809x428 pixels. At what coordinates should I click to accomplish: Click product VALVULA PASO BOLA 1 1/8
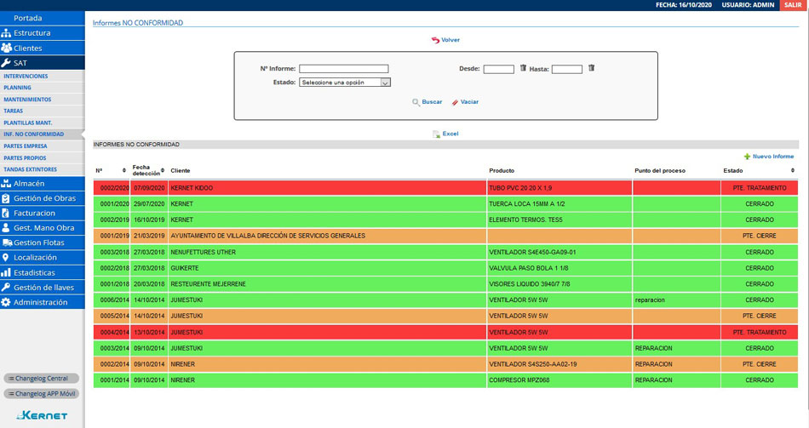pyautogui.click(x=528, y=268)
